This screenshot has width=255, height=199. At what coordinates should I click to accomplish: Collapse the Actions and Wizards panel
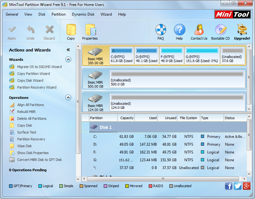[68, 50]
